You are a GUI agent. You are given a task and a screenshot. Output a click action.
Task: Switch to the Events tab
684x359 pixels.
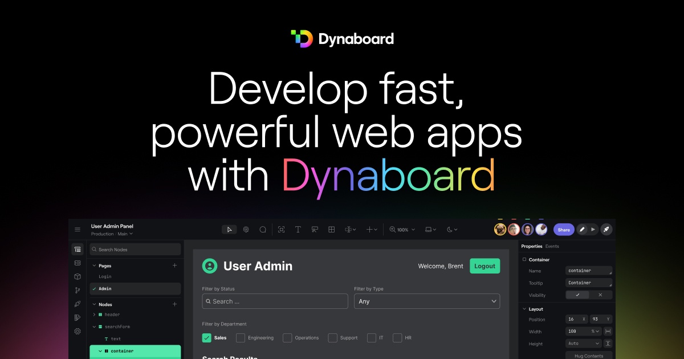[552, 246]
